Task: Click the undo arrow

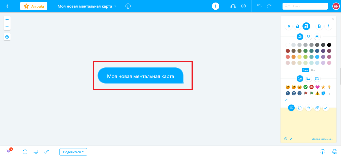Action: 259,6
